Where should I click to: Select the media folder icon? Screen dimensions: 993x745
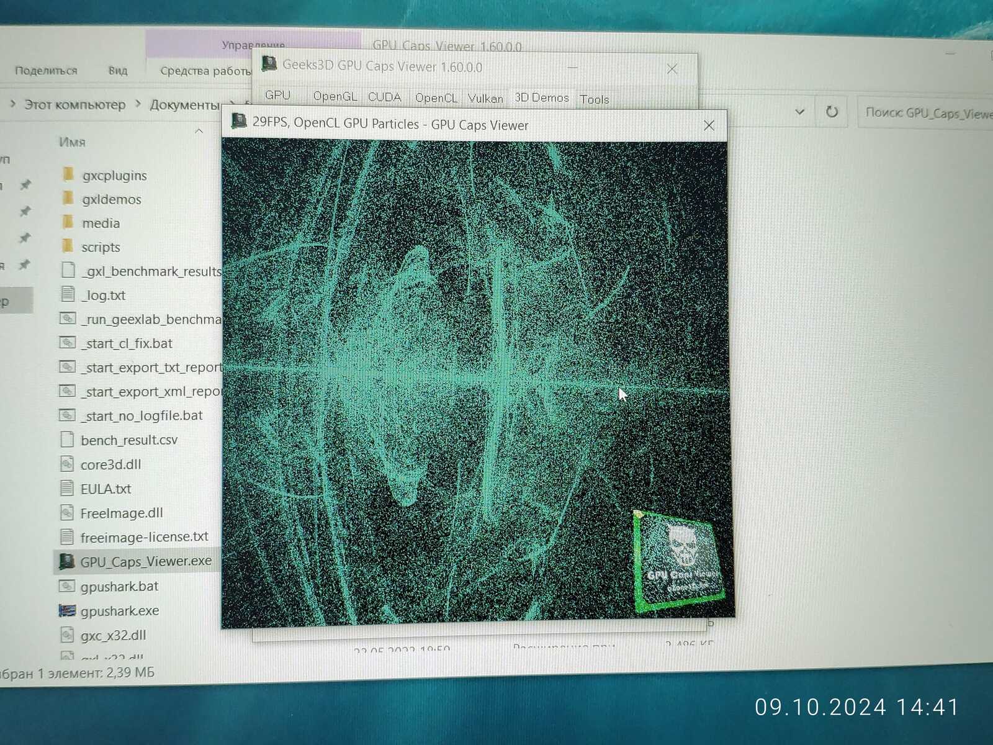pyautogui.click(x=68, y=222)
